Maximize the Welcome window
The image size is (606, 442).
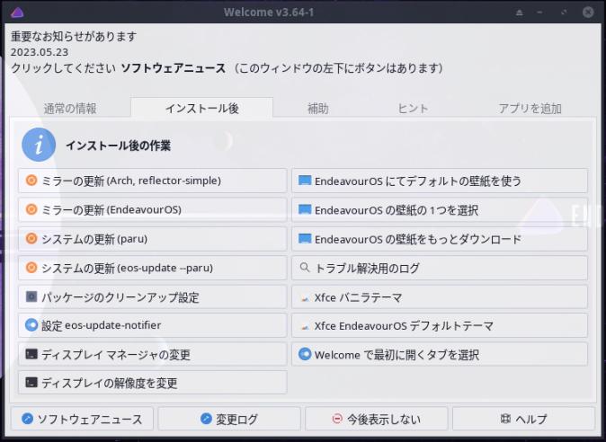[564, 13]
